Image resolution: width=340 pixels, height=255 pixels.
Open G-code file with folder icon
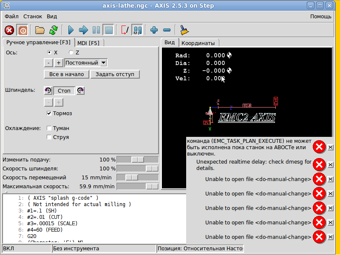40,30
